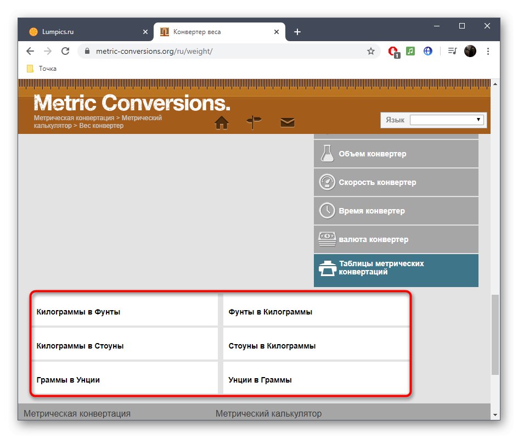
Task: Open the Точка bookmark folder
Action: tap(42, 69)
